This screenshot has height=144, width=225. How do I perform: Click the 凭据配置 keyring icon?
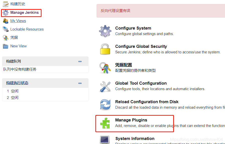[x=105, y=68]
